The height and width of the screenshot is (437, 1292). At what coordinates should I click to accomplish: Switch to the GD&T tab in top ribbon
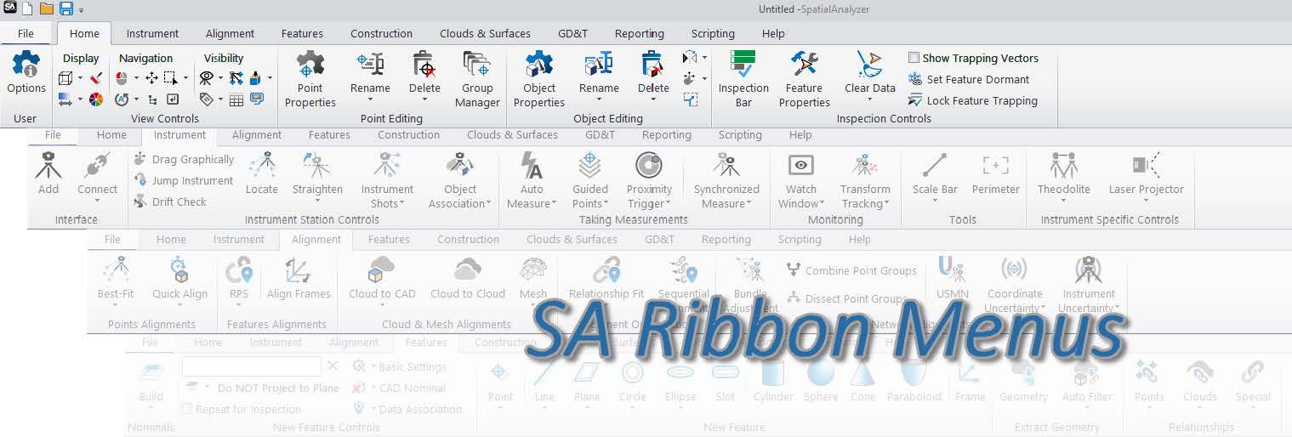[574, 34]
